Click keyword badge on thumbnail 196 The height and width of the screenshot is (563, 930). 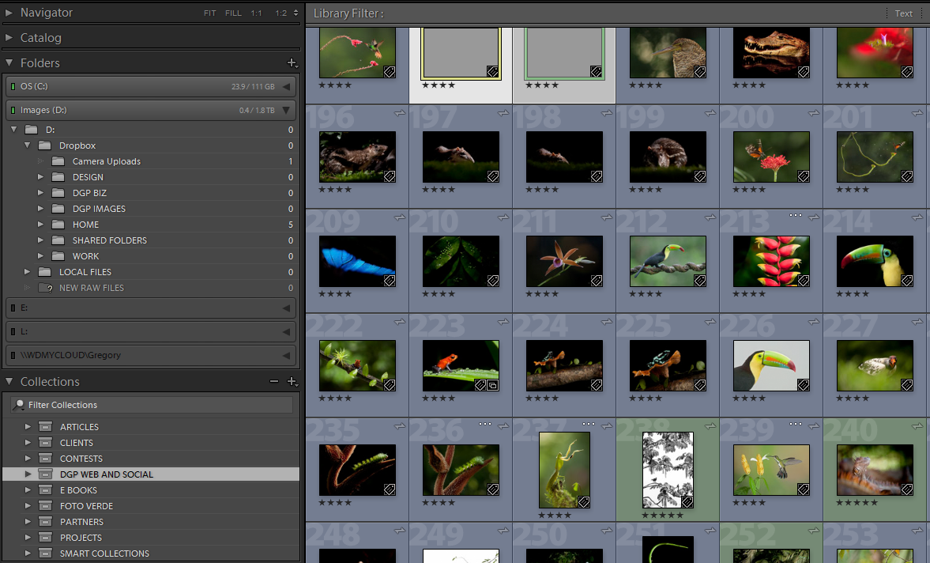point(389,176)
